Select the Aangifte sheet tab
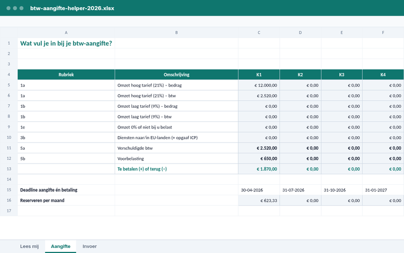 coord(61,246)
